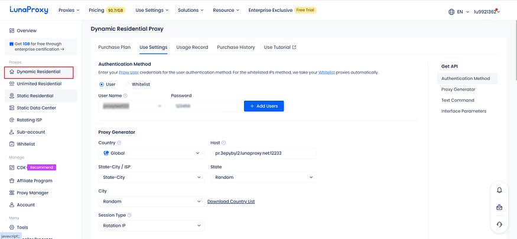Open the lu9921362 account menu

[487, 12]
